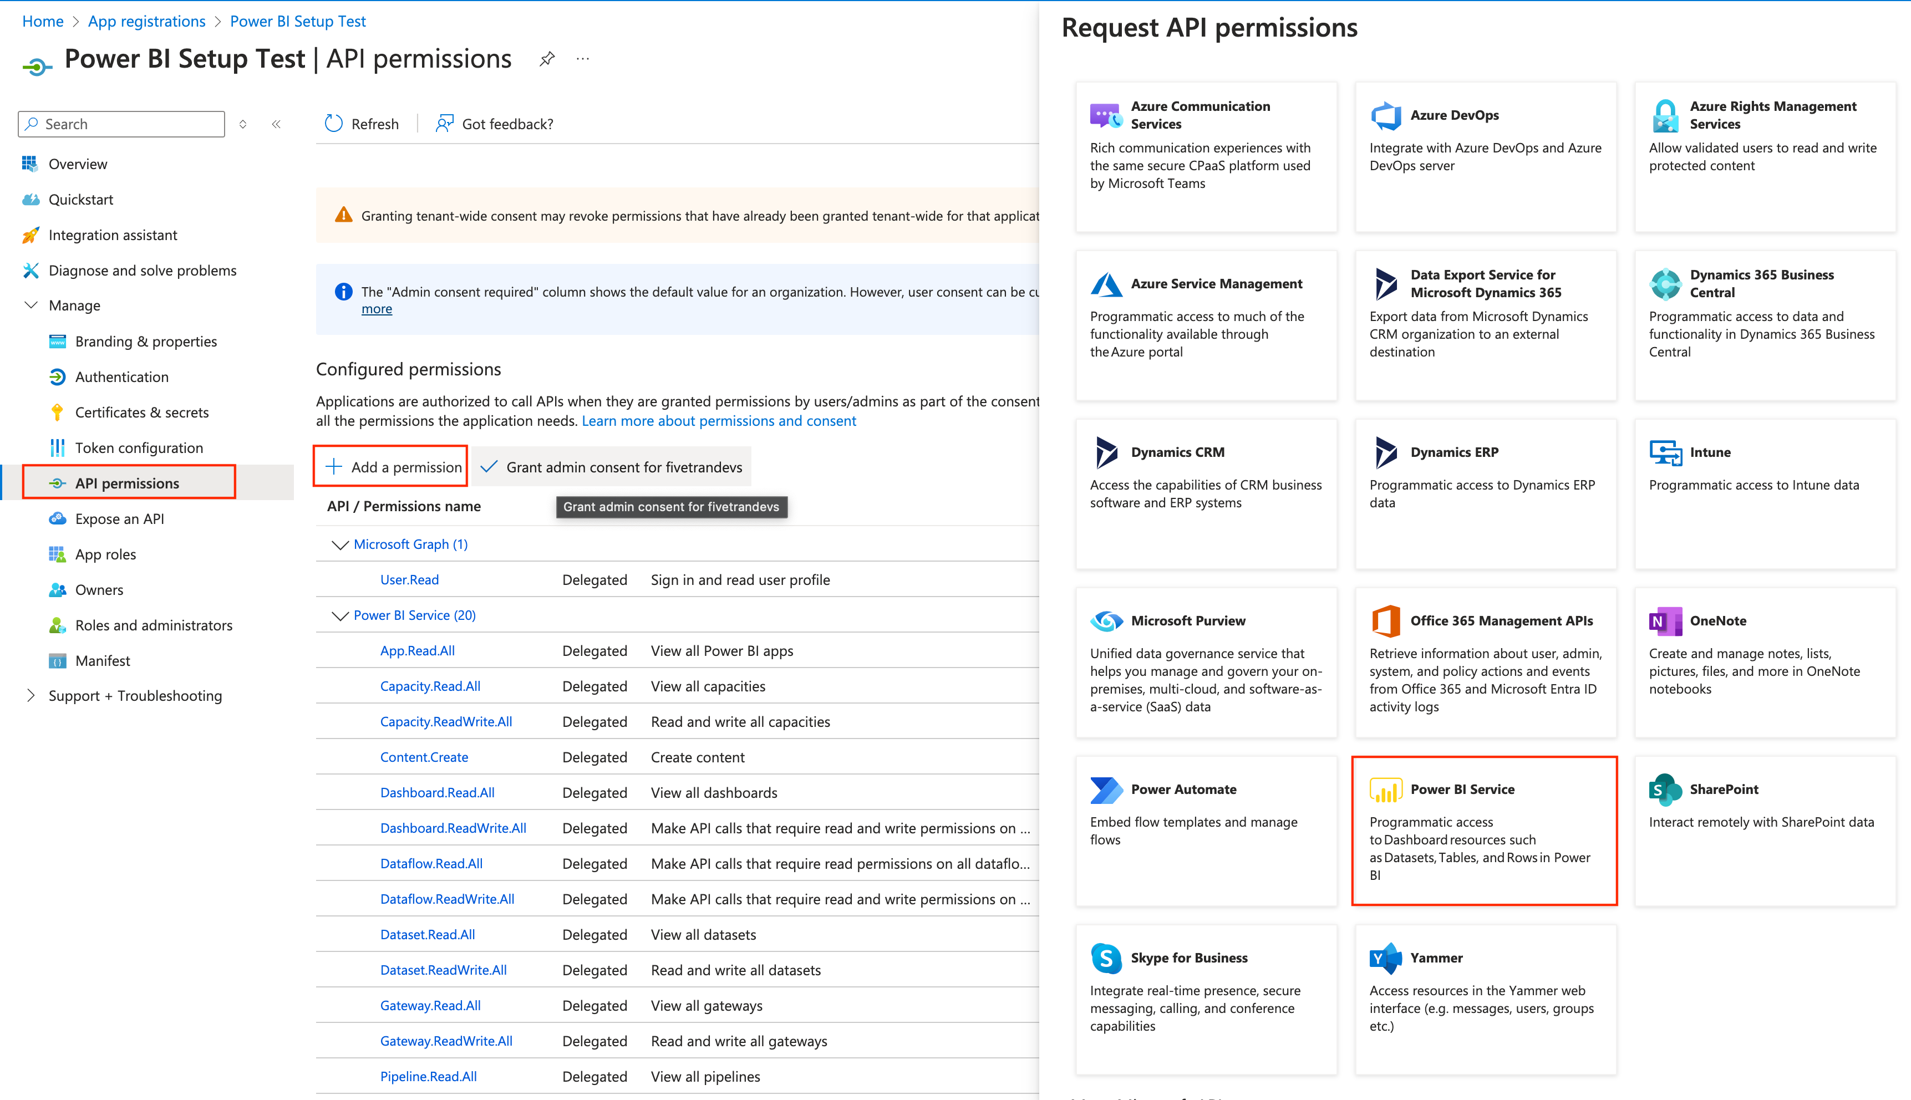Viewport: 1911px width, 1100px height.
Task: Click the sidebar Search input field
Action: point(121,124)
